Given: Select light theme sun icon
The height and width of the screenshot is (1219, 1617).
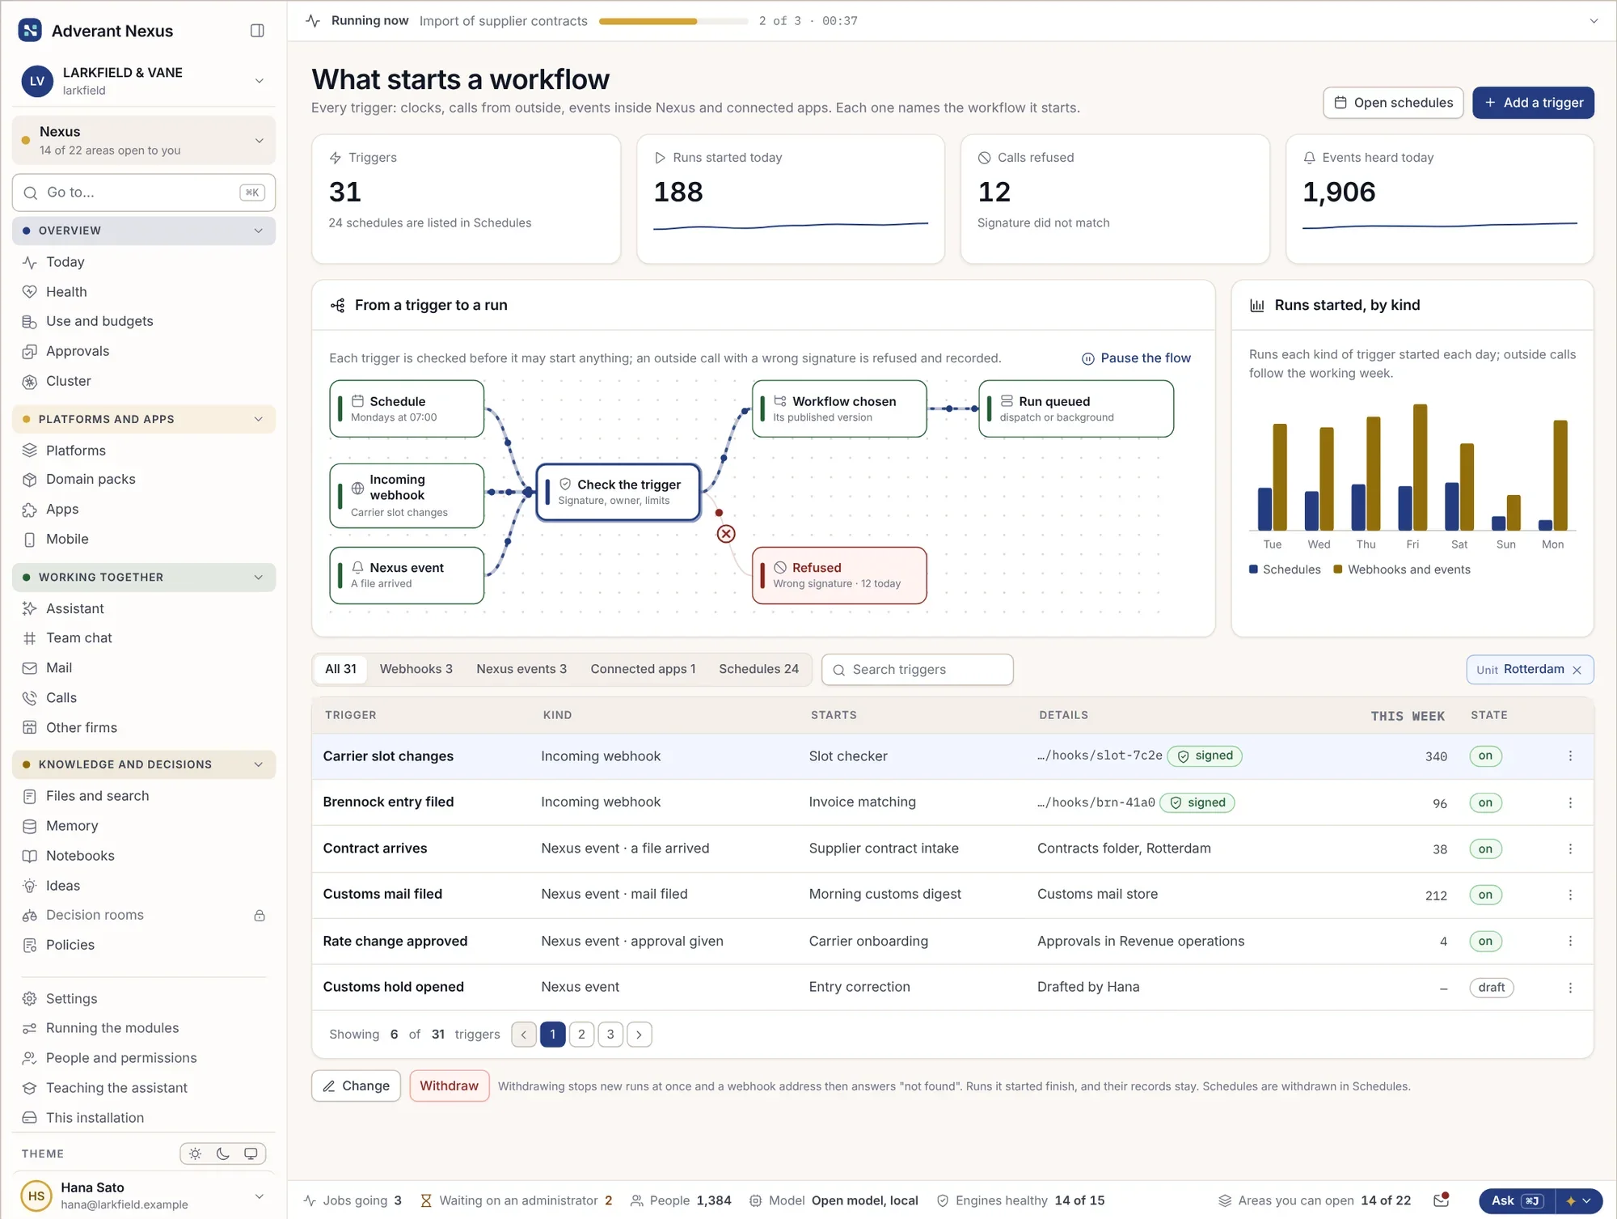Looking at the screenshot, I should coord(195,1153).
